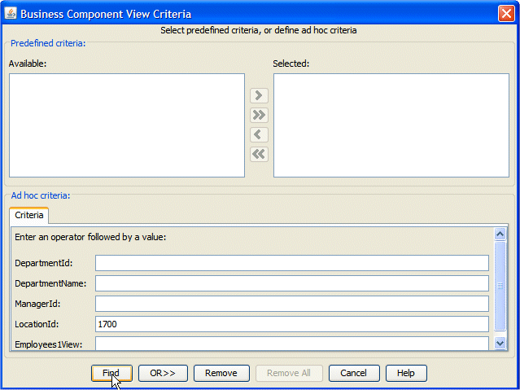The width and height of the screenshot is (520, 390).
Task: Click the scroll down arrow in criteria panel
Action: (x=500, y=343)
